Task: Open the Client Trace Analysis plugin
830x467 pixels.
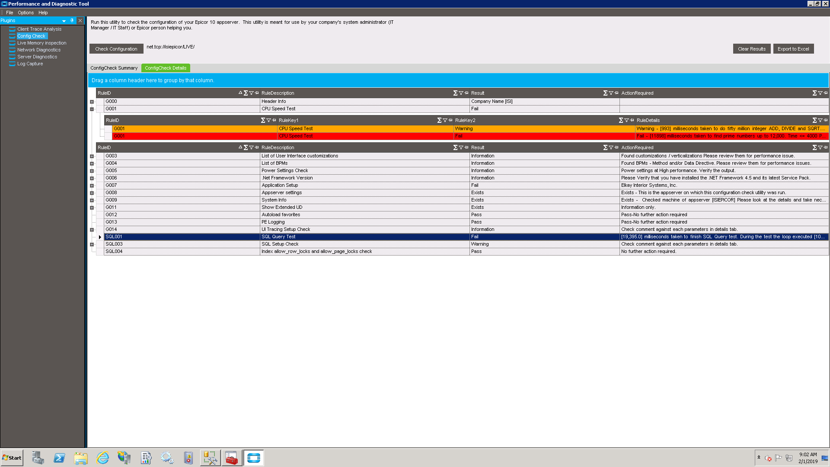Action: click(39, 29)
